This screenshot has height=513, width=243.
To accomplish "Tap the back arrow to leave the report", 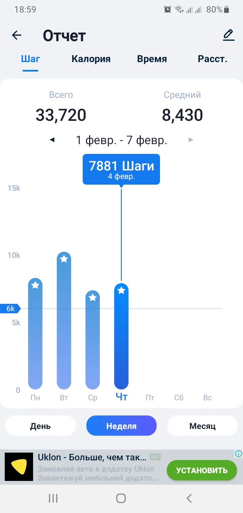I will tap(16, 35).
